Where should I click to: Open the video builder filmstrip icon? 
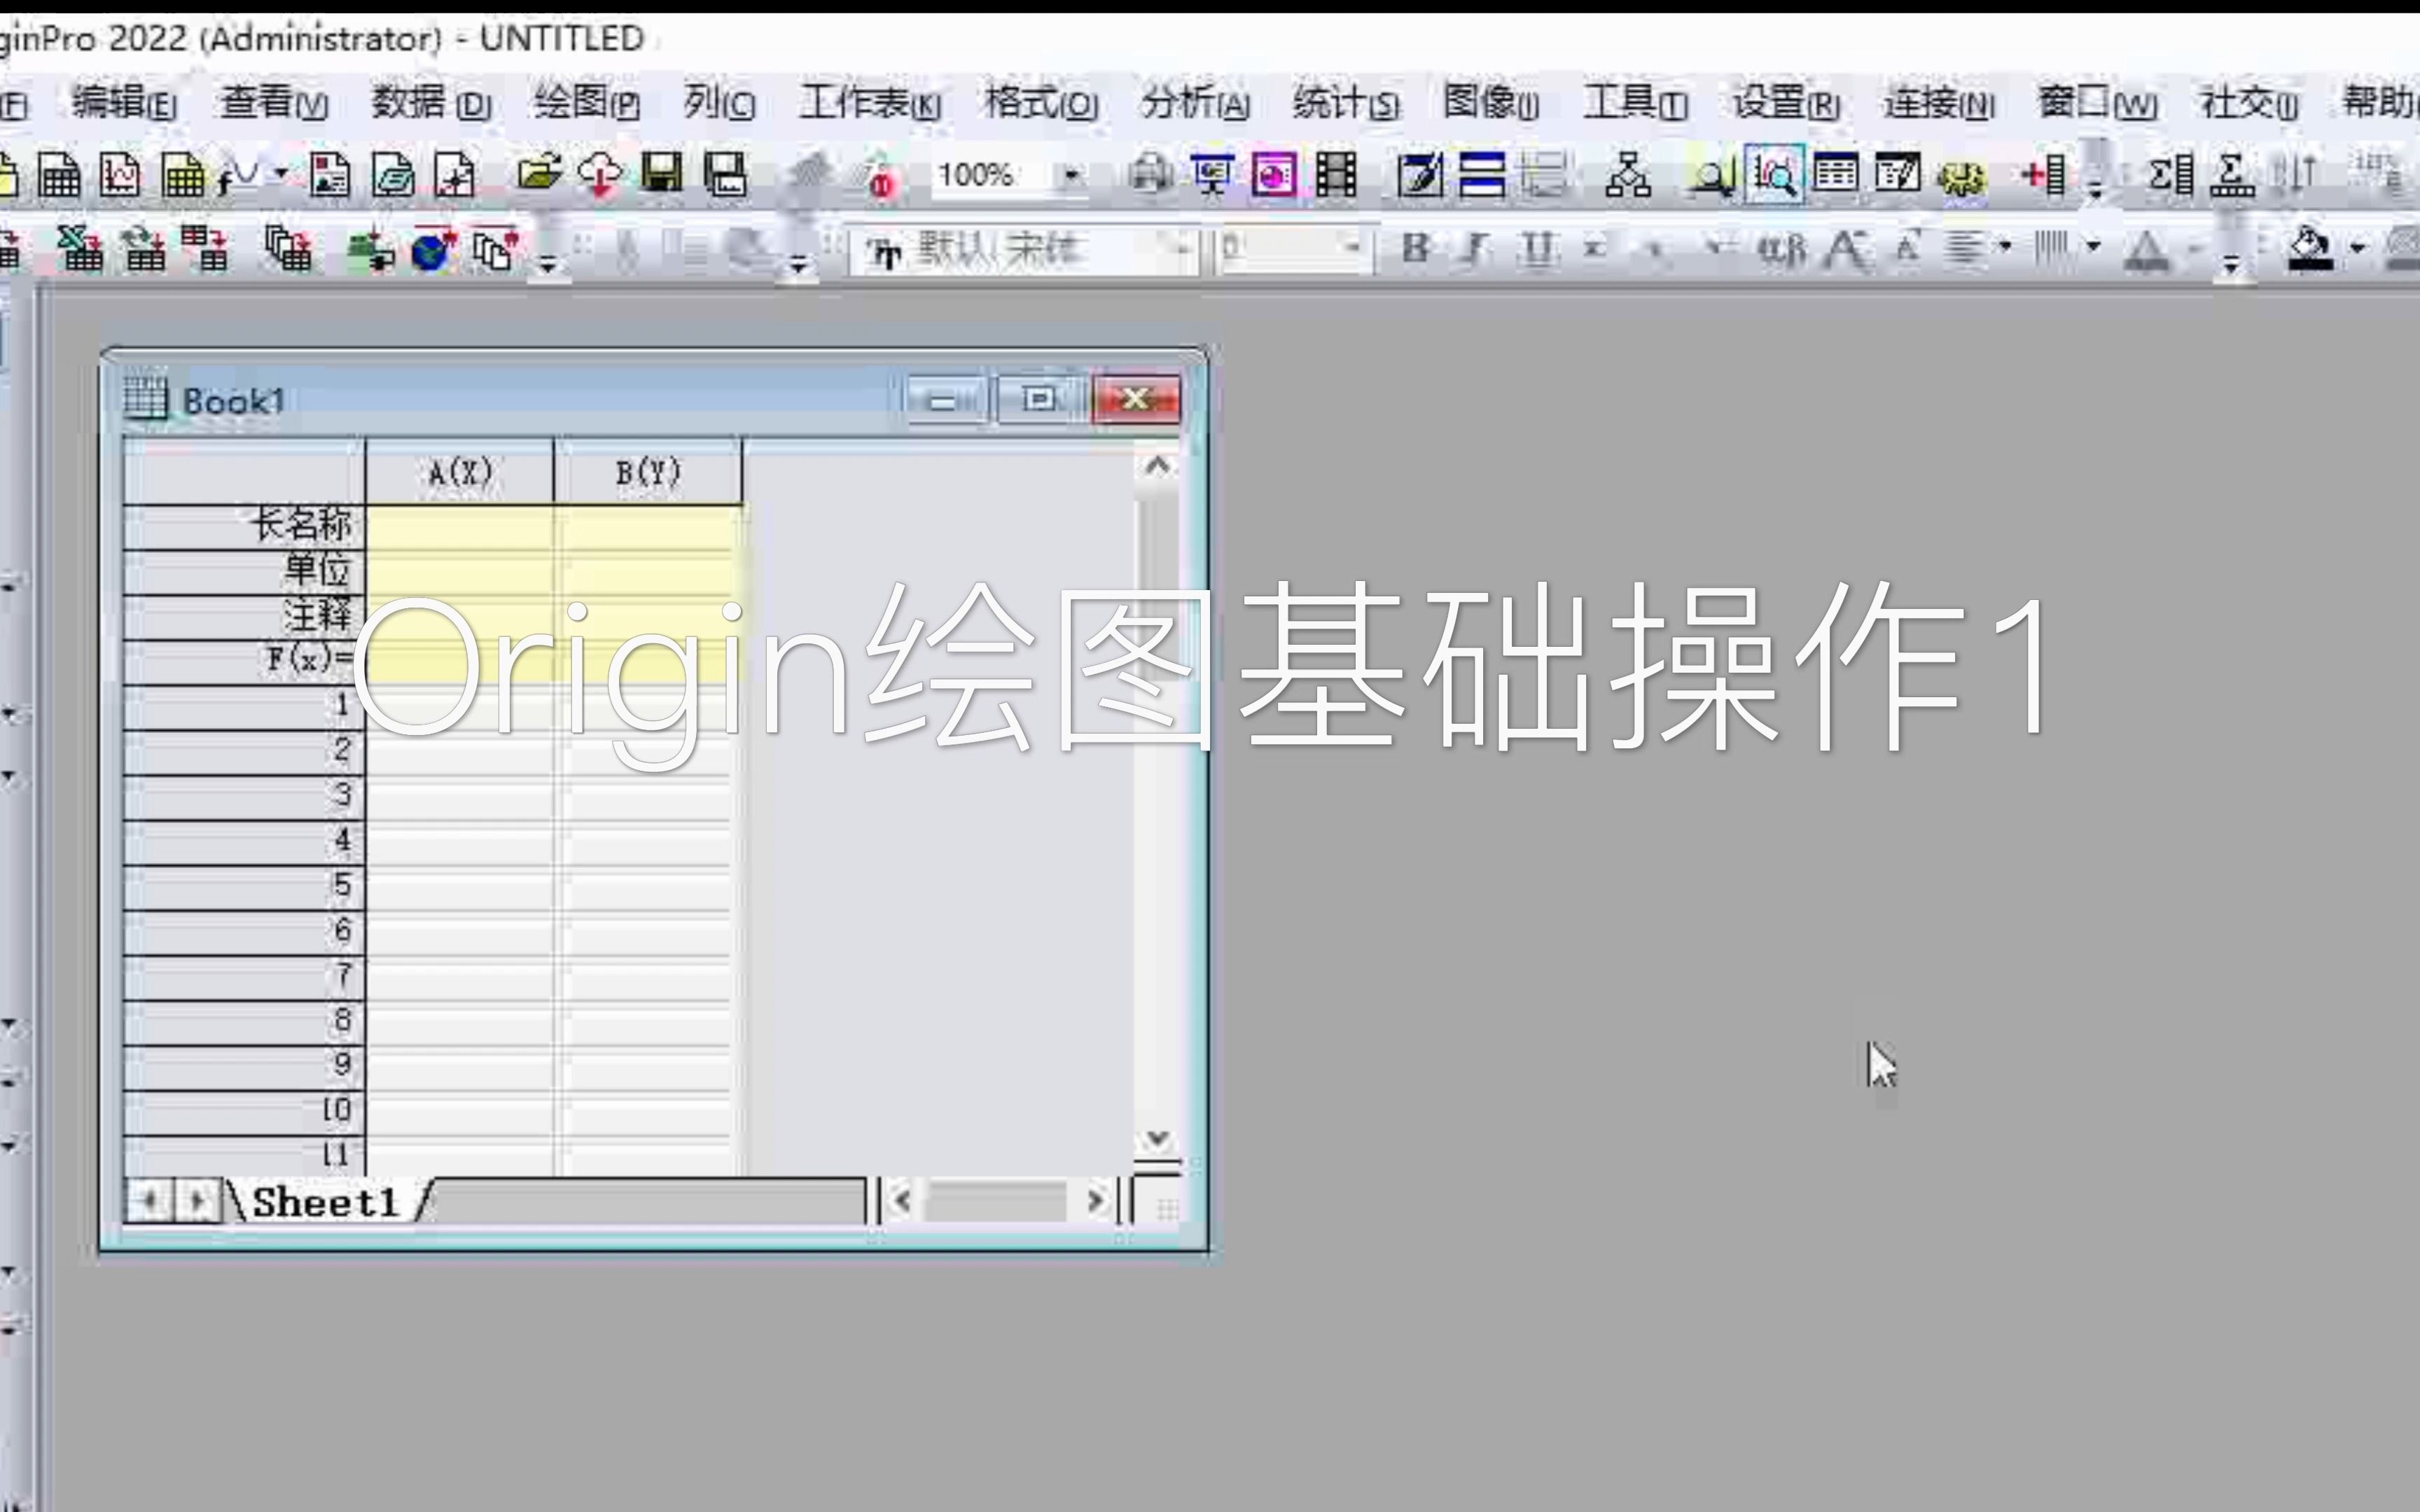pyautogui.click(x=1336, y=175)
